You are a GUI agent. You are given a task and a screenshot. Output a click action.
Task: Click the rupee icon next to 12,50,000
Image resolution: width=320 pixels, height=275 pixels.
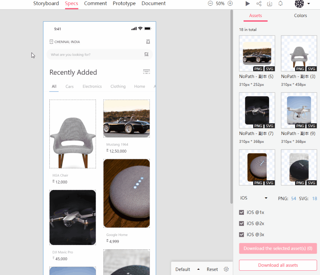[107, 150]
